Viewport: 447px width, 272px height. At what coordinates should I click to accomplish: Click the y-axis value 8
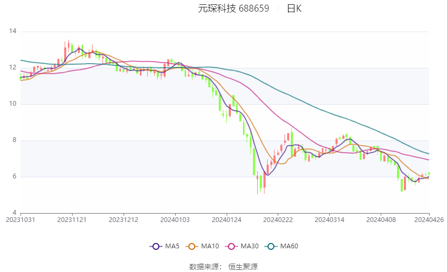point(15,140)
